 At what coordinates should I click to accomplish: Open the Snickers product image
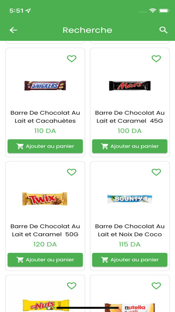[45, 86]
